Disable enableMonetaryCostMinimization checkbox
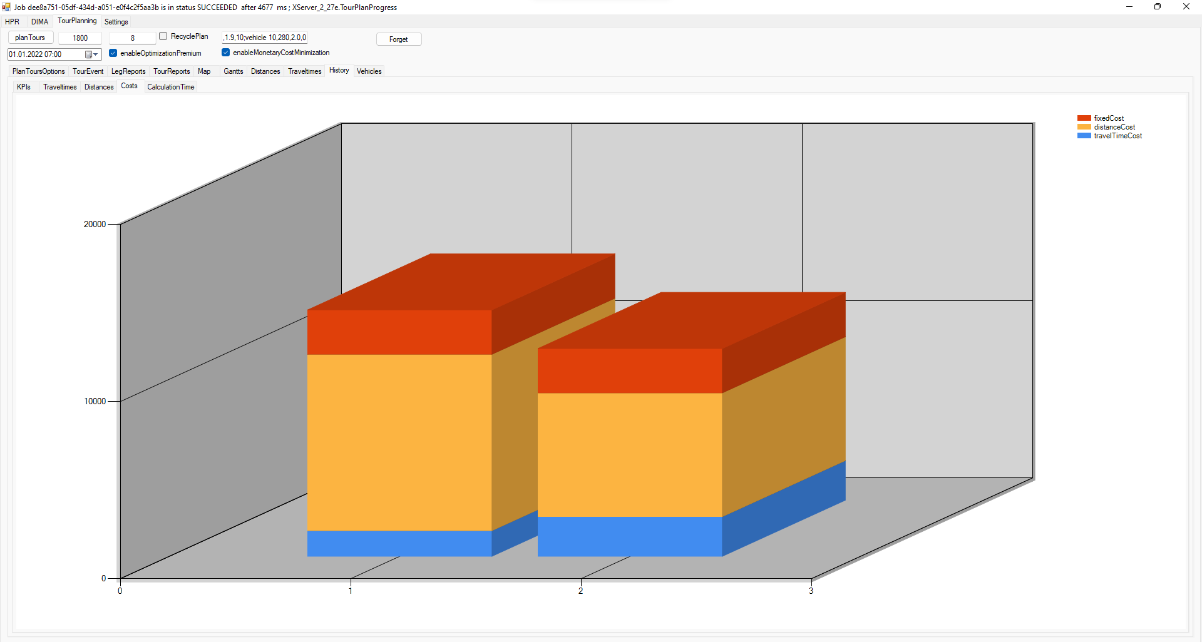The image size is (1202, 642). click(x=226, y=53)
